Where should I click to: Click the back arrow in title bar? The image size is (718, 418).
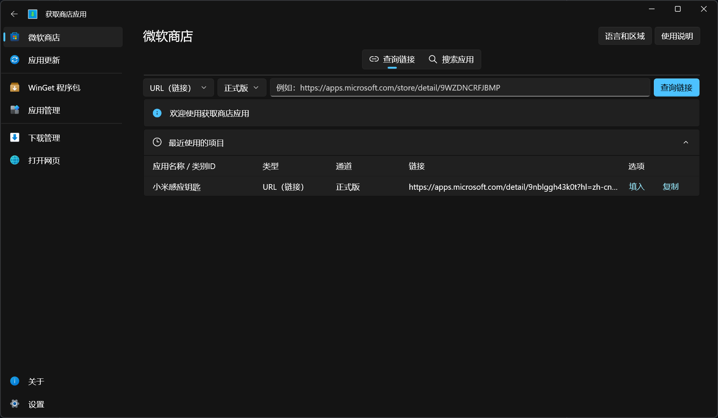click(14, 14)
